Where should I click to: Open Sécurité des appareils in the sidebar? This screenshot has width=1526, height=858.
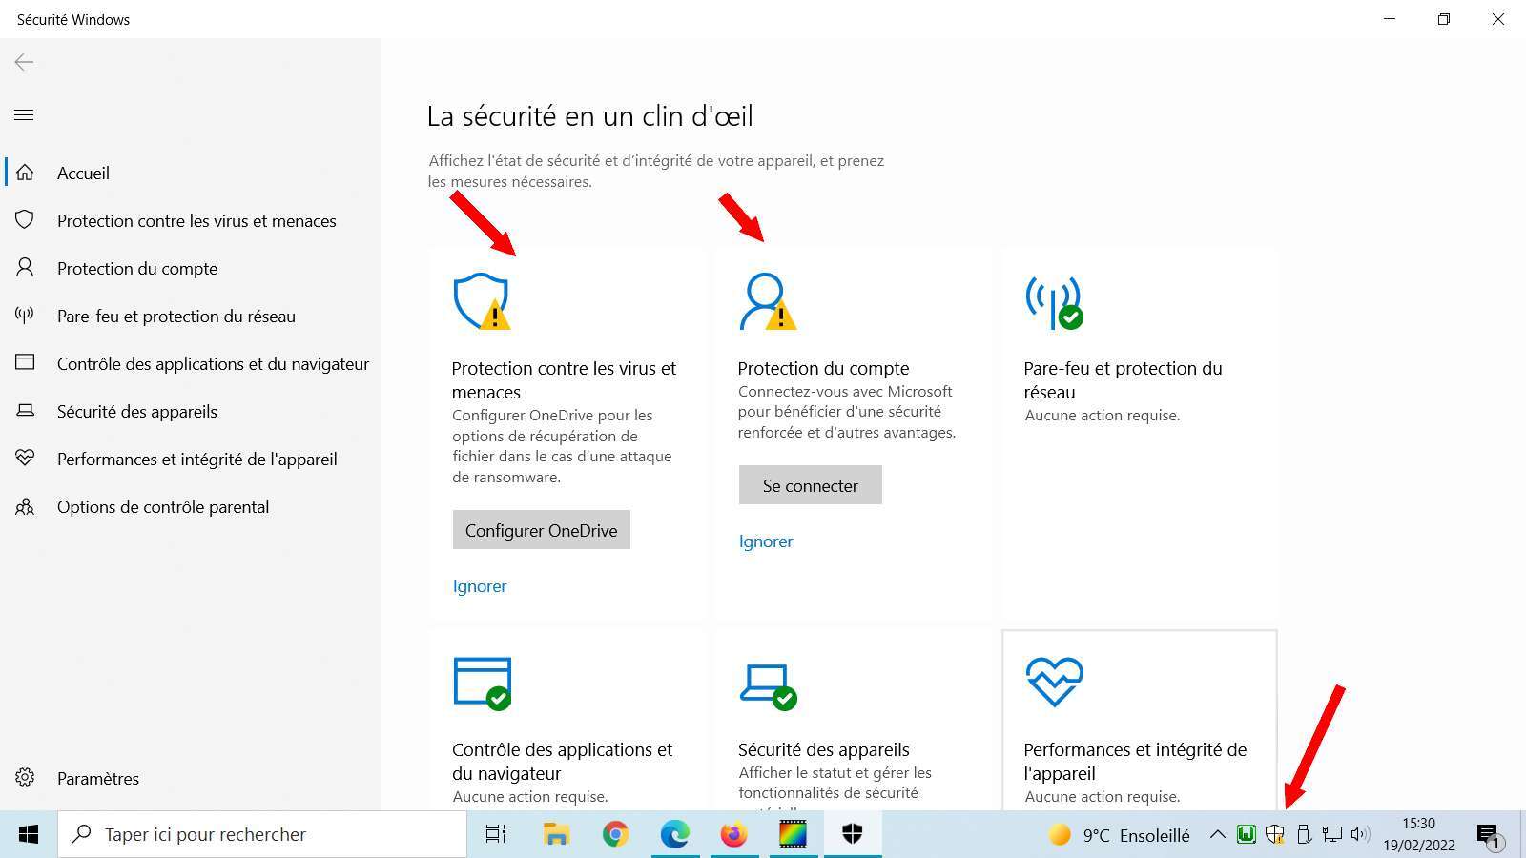137,411
